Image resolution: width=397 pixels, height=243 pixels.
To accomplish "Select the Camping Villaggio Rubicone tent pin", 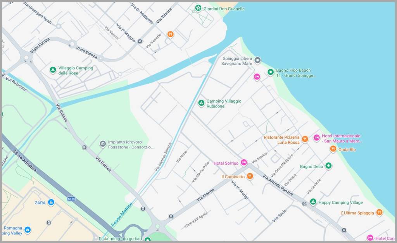I will click(x=201, y=103).
